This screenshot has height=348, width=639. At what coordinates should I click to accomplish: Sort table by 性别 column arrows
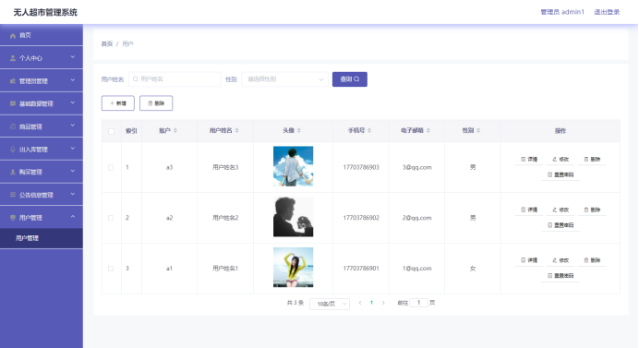click(x=478, y=130)
